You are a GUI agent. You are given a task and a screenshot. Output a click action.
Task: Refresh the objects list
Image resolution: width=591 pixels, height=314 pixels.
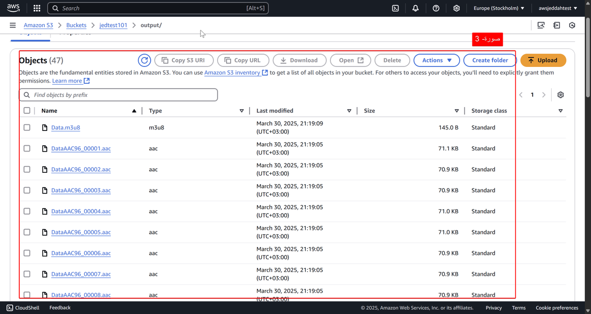pos(144,60)
